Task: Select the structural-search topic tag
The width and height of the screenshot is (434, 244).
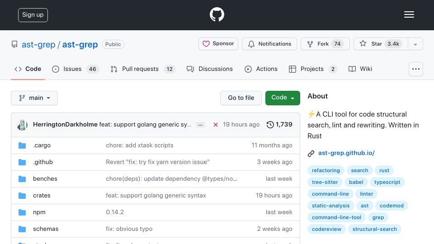Action: pyautogui.click(x=374, y=229)
